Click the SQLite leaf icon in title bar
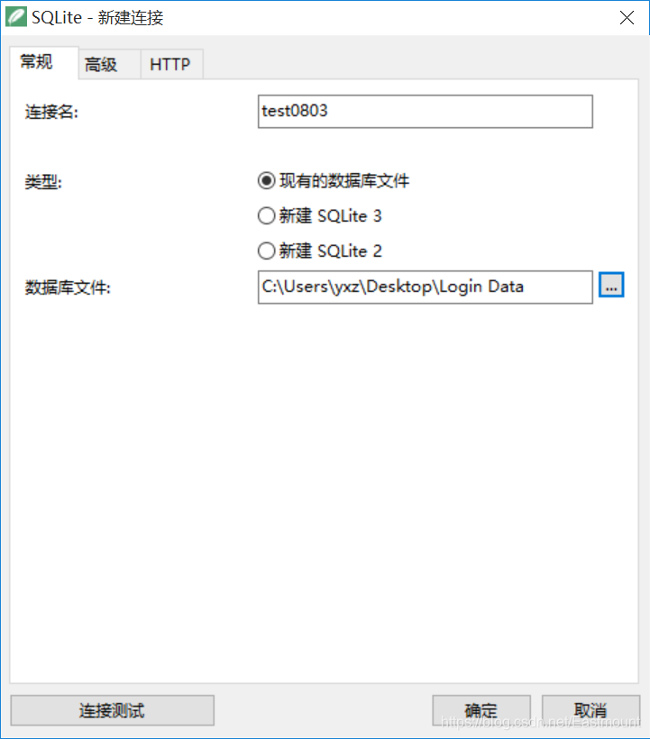The width and height of the screenshot is (650, 739). 16,17
